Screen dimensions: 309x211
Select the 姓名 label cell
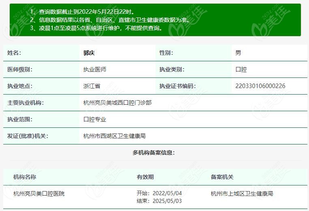tap(41, 53)
